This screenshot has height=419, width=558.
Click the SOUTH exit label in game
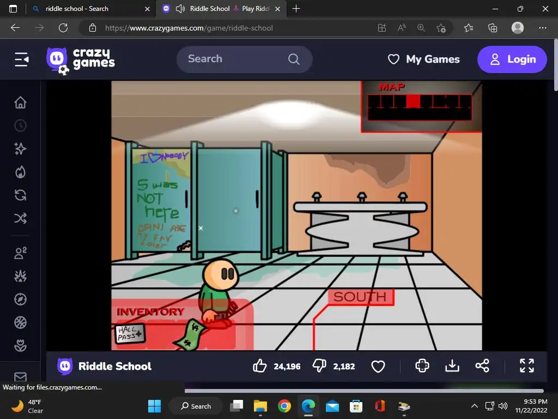361,297
